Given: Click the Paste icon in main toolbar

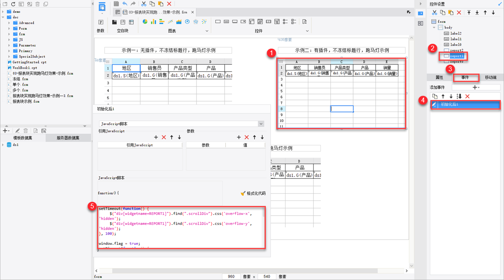Looking at the screenshot, I should point(160,4).
